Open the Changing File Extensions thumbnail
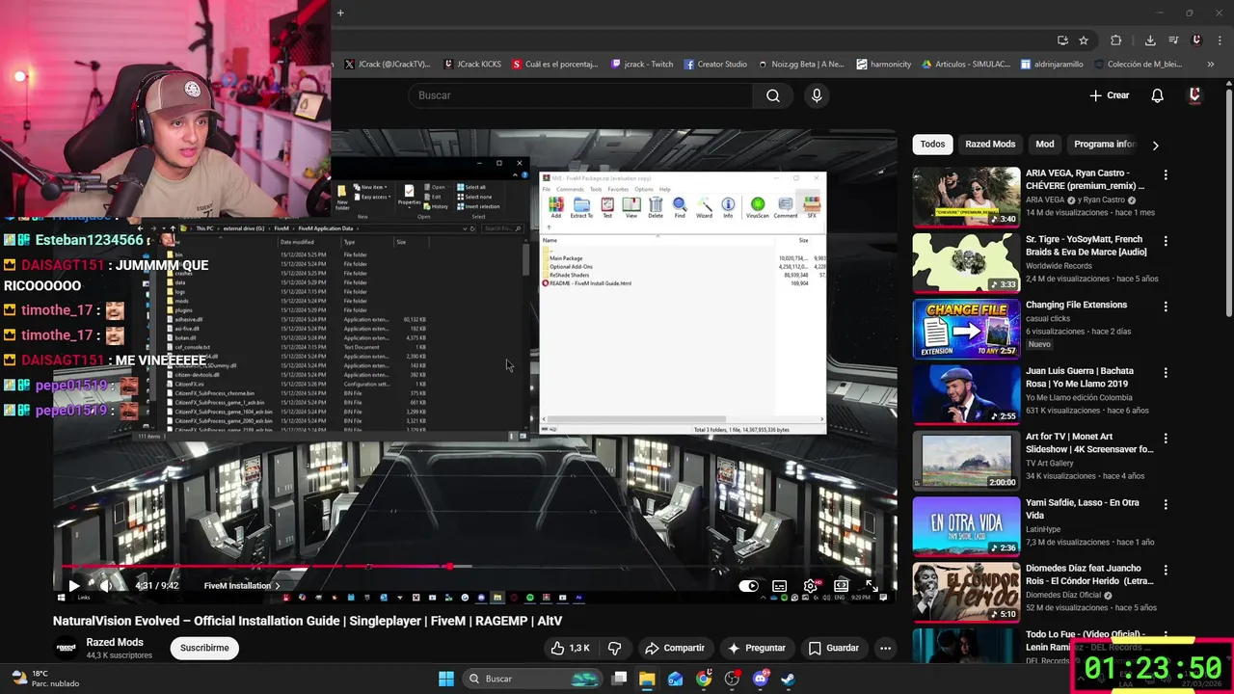Viewport: 1234px width, 694px height. click(x=966, y=329)
